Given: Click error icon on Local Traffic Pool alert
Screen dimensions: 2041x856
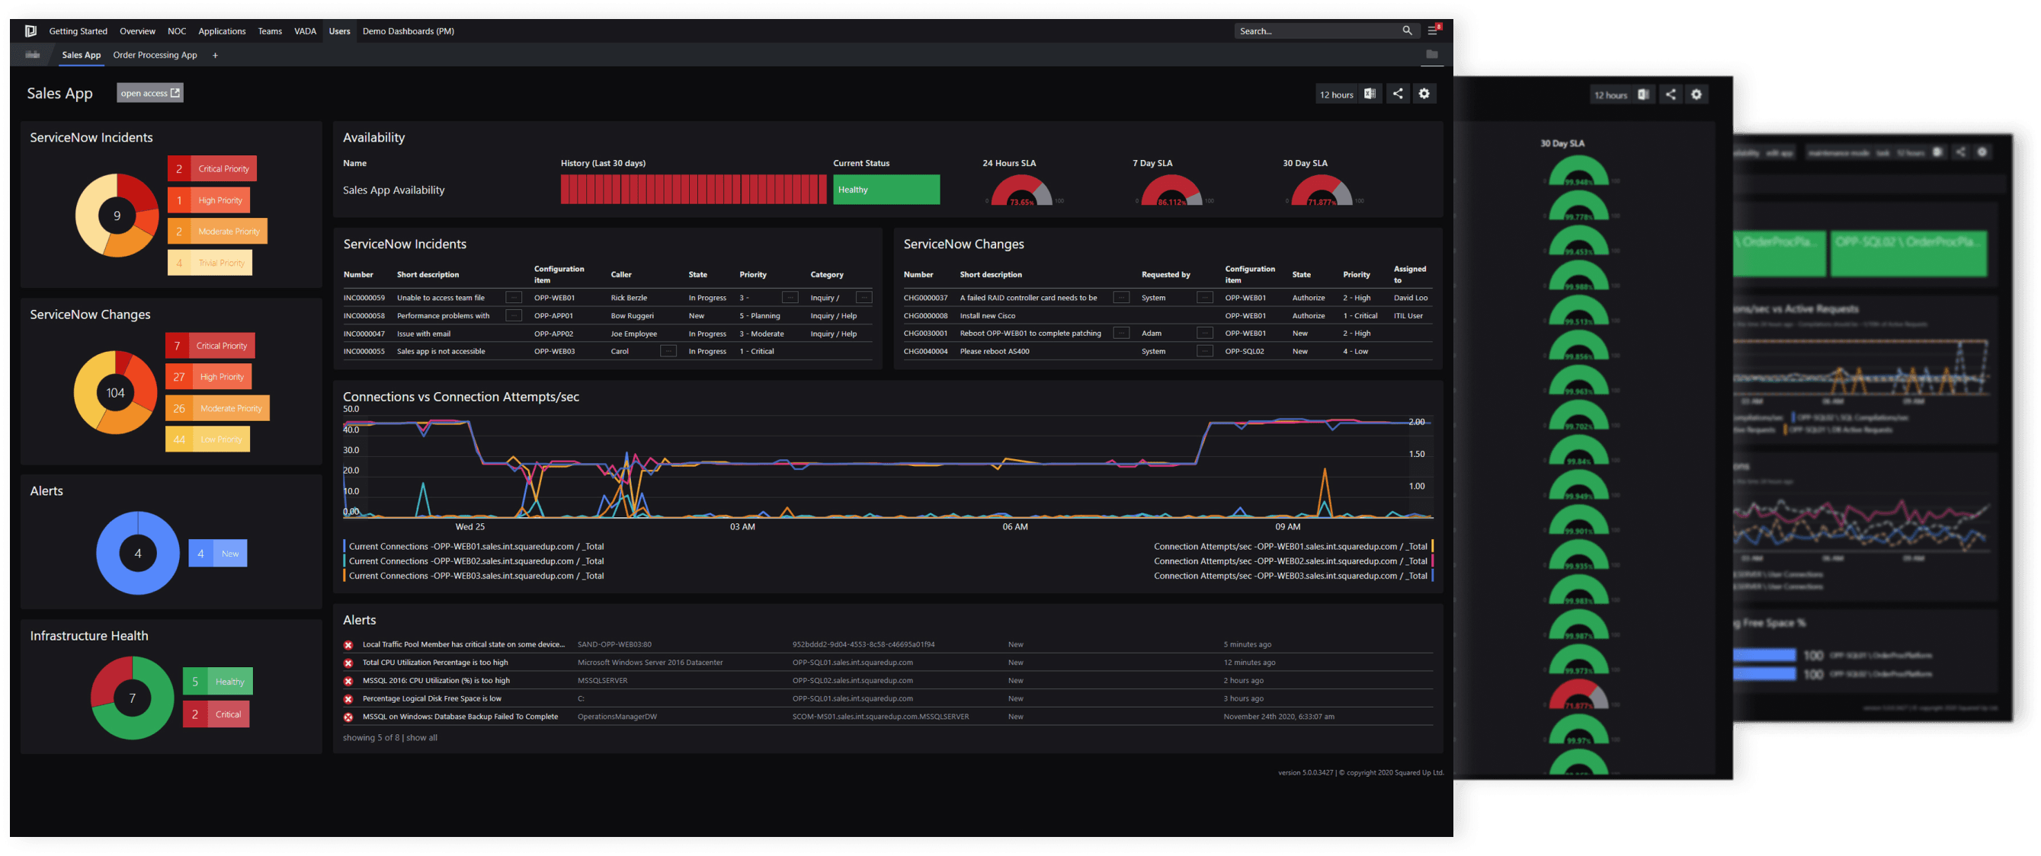Looking at the screenshot, I should pos(348,644).
